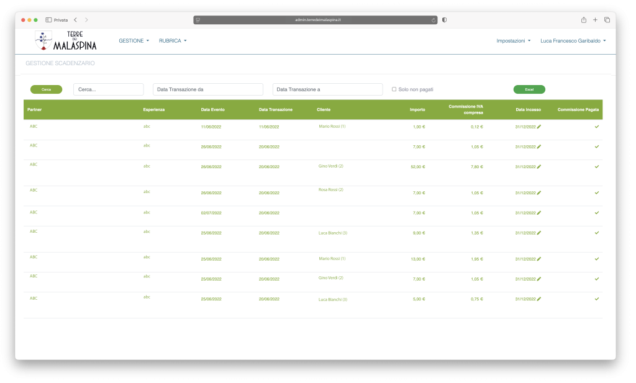The width and height of the screenshot is (636, 383).
Task: Click the Terre dei Malaspina logo
Action: (x=66, y=41)
